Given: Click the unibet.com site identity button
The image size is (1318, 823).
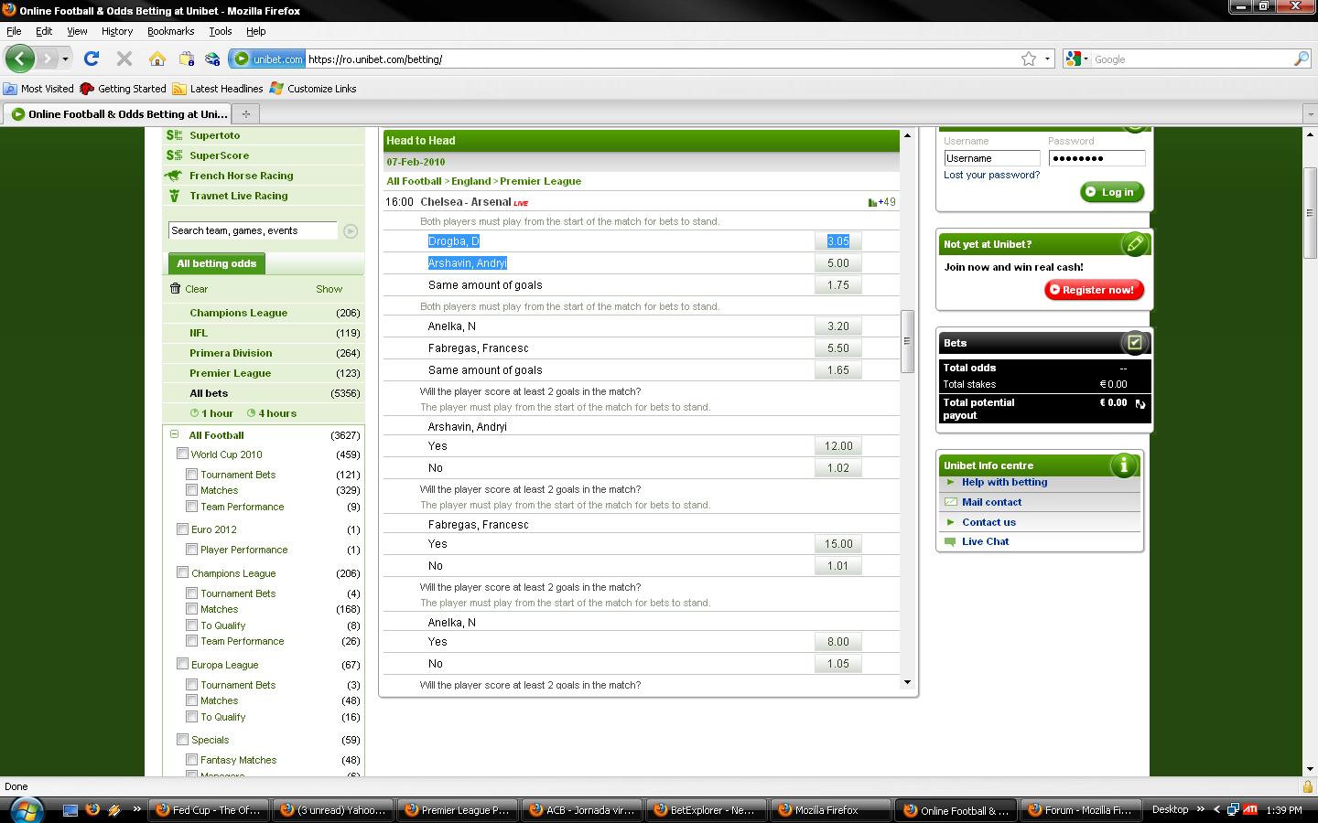Looking at the screenshot, I should tap(267, 59).
